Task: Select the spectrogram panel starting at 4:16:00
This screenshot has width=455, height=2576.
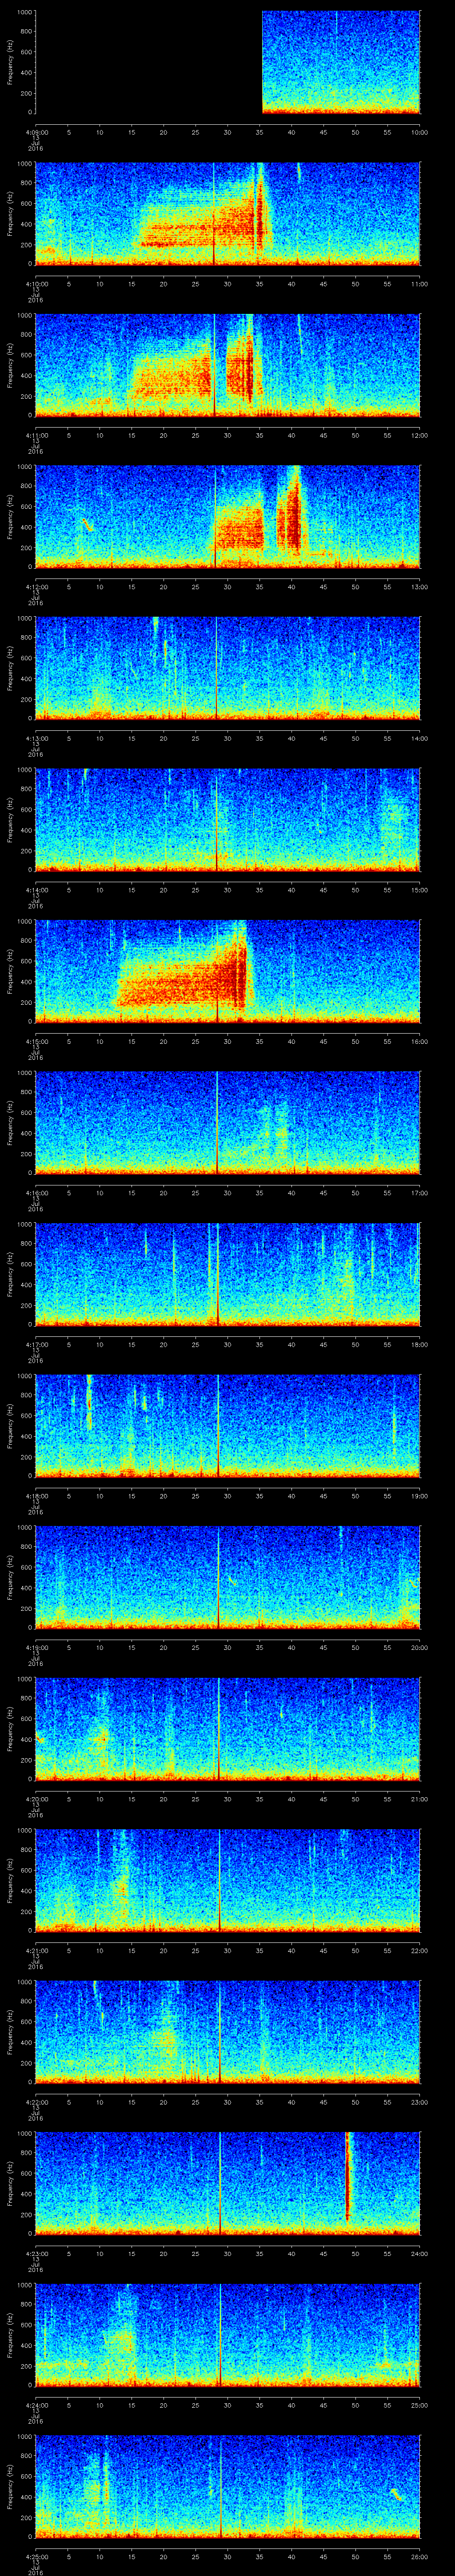Action: 228,1123
